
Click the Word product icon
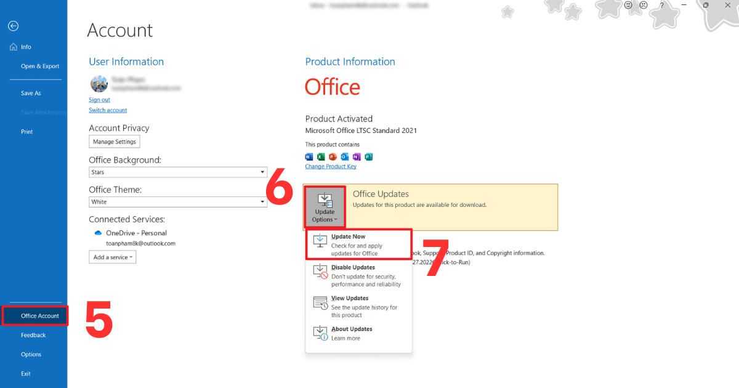pyautogui.click(x=309, y=157)
